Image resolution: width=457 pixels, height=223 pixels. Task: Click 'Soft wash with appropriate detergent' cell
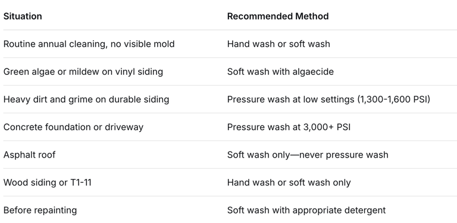pos(306,210)
